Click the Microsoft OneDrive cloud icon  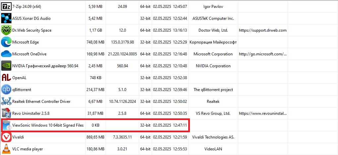click(x=6, y=54)
